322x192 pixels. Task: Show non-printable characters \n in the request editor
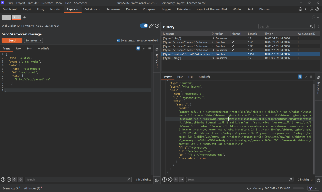[x=144, y=49]
